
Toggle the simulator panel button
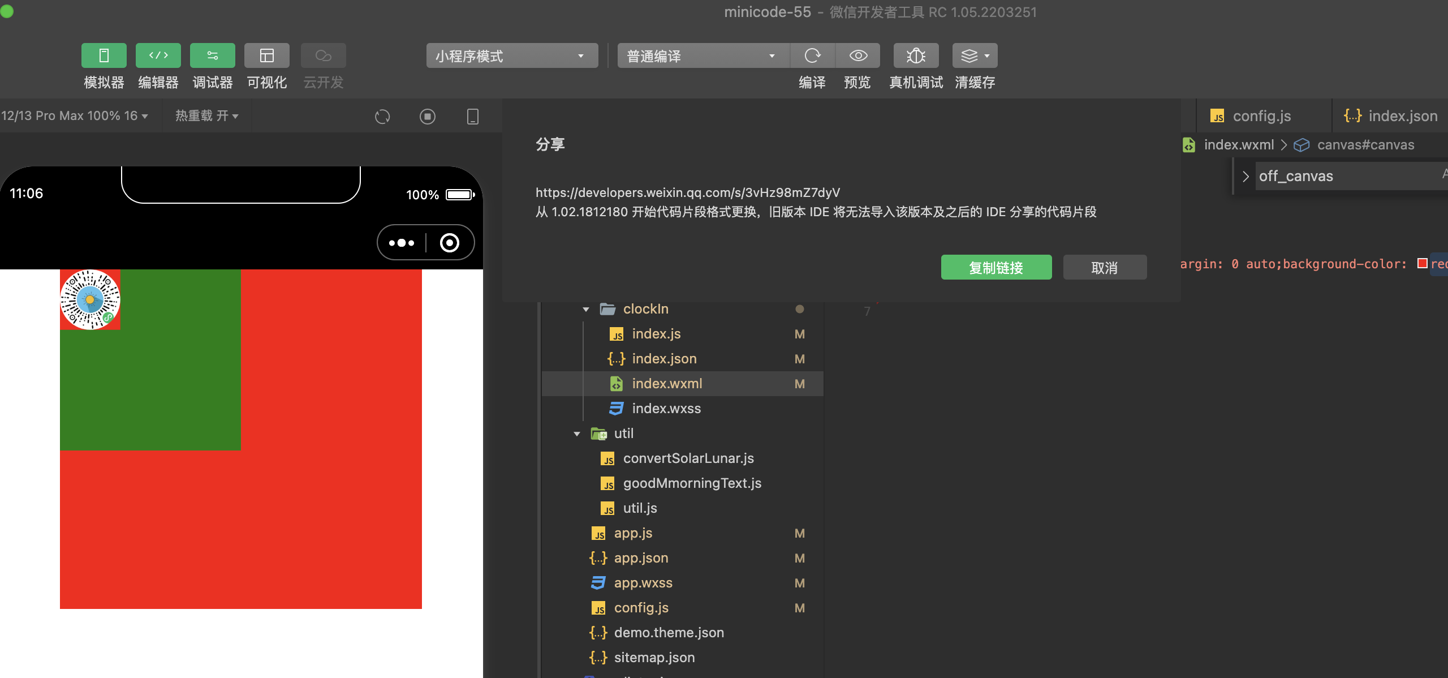tap(104, 55)
